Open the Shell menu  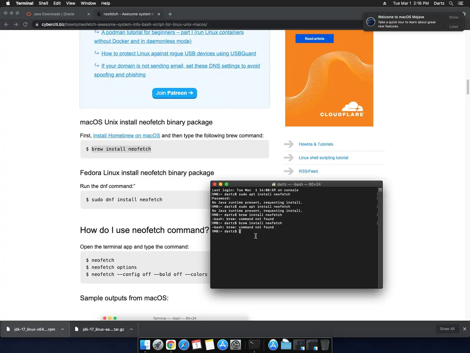click(43, 3)
